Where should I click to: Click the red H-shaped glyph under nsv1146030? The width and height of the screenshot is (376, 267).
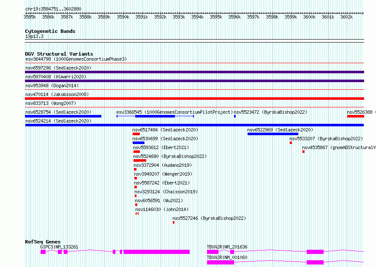click(x=137, y=214)
